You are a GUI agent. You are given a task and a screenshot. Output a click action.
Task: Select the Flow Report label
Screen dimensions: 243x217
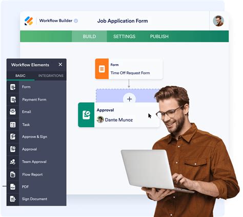[x=32, y=174]
